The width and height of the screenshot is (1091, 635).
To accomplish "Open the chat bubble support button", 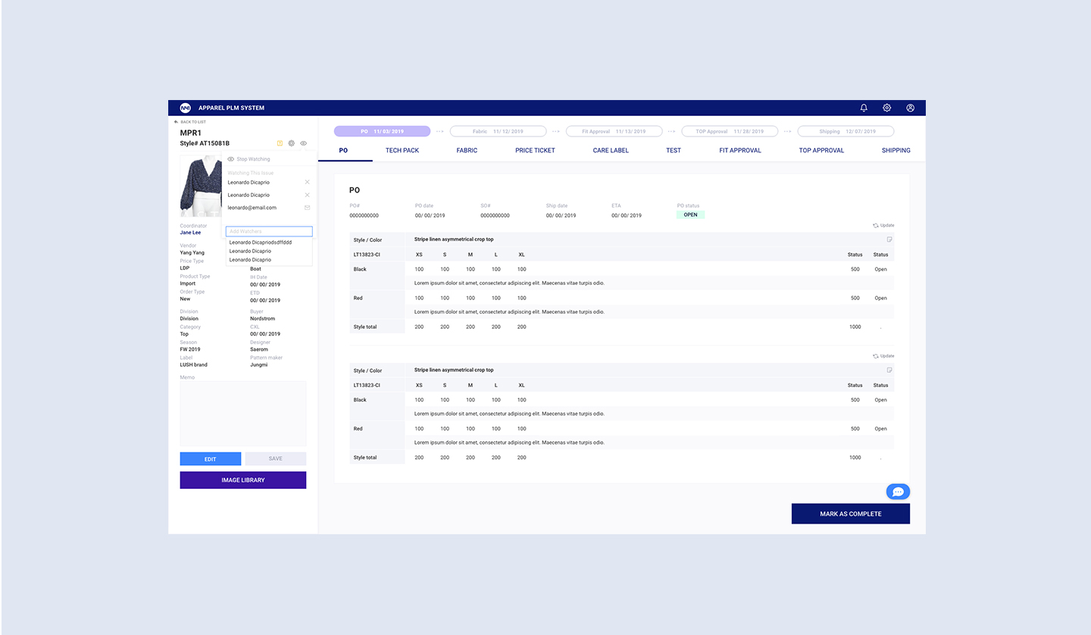I will 898,492.
